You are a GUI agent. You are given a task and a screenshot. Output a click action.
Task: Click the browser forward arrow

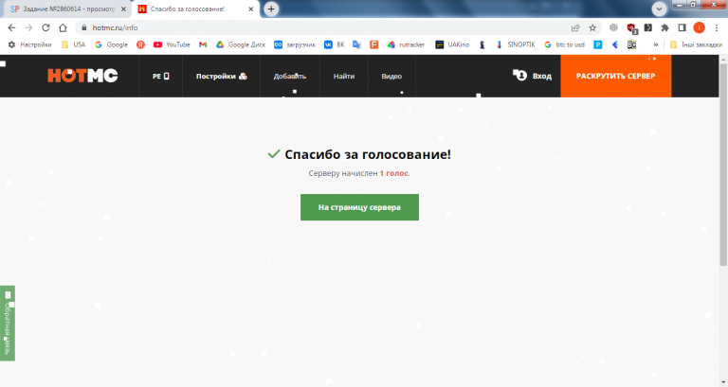(28, 27)
